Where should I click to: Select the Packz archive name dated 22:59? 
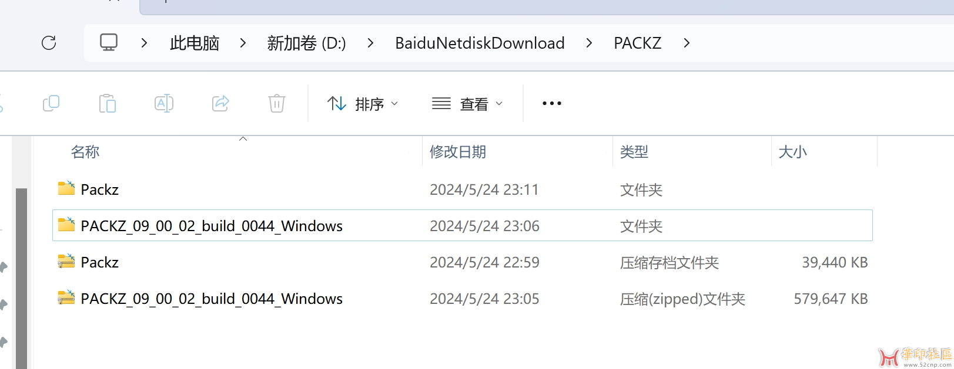click(x=99, y=262)
